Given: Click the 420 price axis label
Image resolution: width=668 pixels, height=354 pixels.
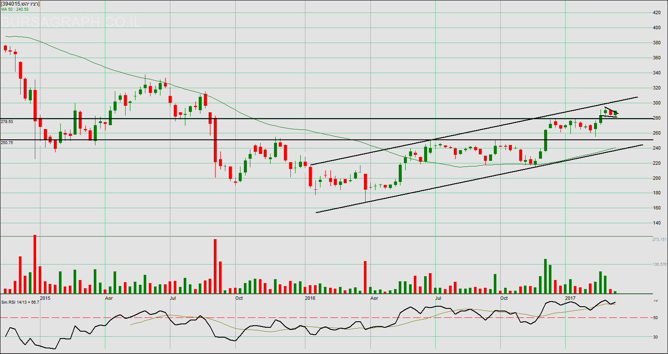Looking at the screenshot, I should [657, 13].
